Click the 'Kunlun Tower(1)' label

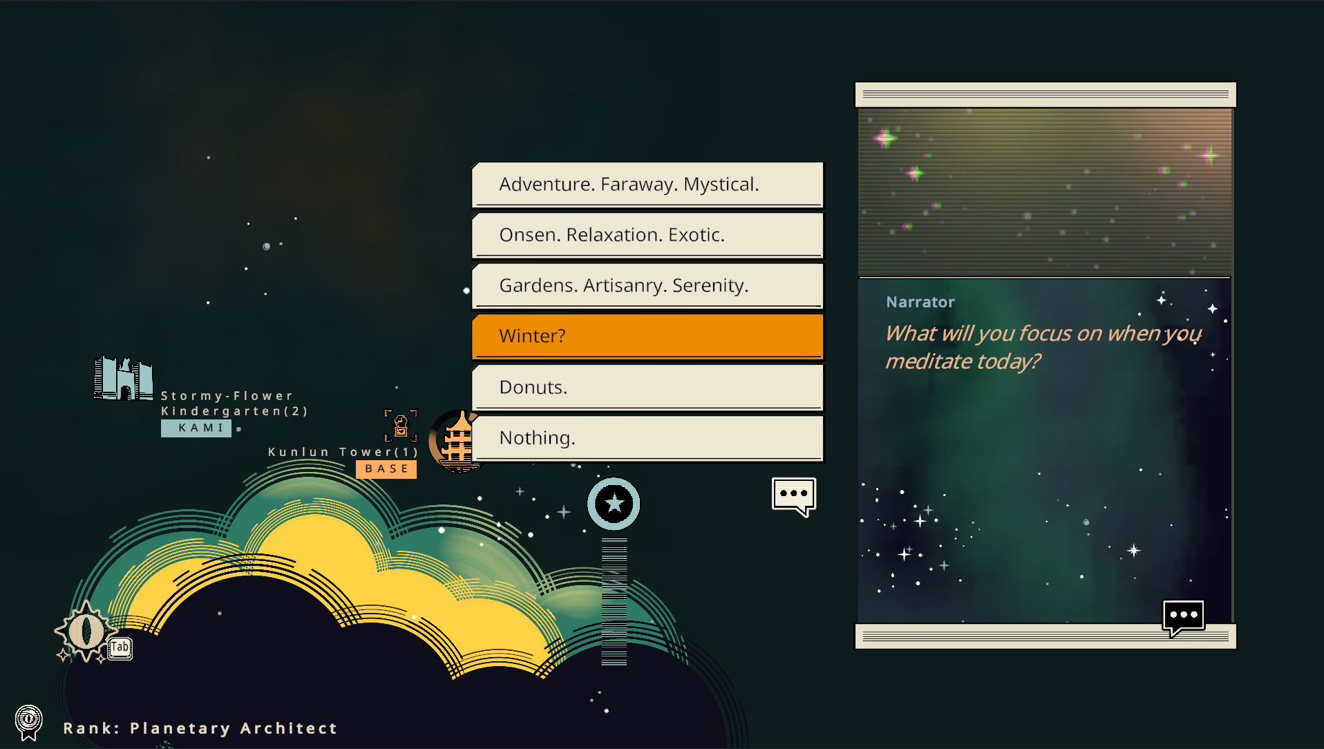(343, 452)
